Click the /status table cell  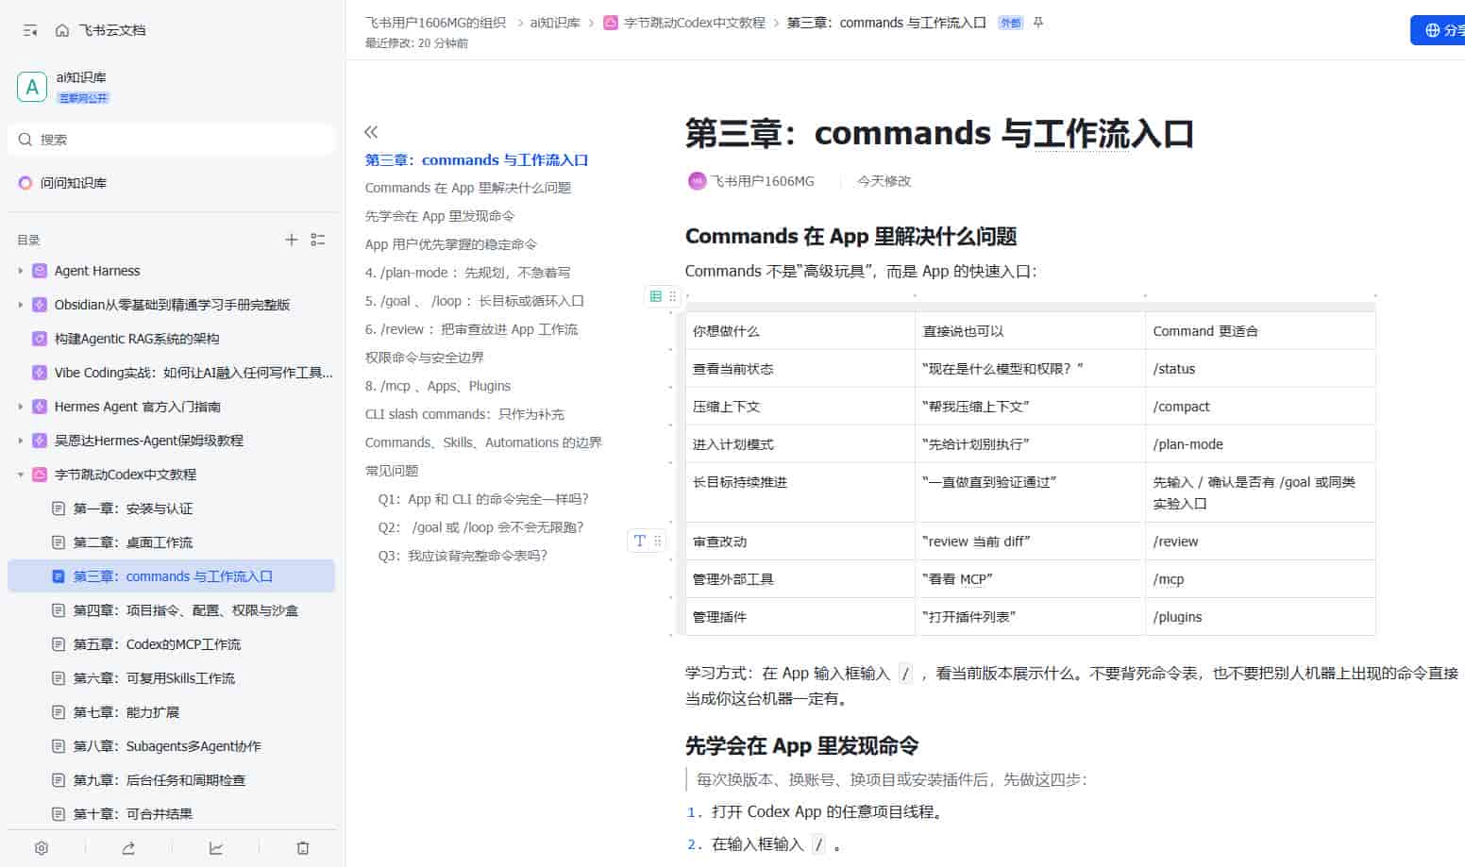coord(1260,369)
